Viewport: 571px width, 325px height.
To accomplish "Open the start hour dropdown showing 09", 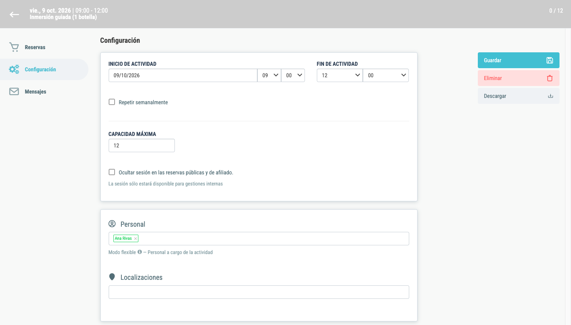I will pos(269,75).
